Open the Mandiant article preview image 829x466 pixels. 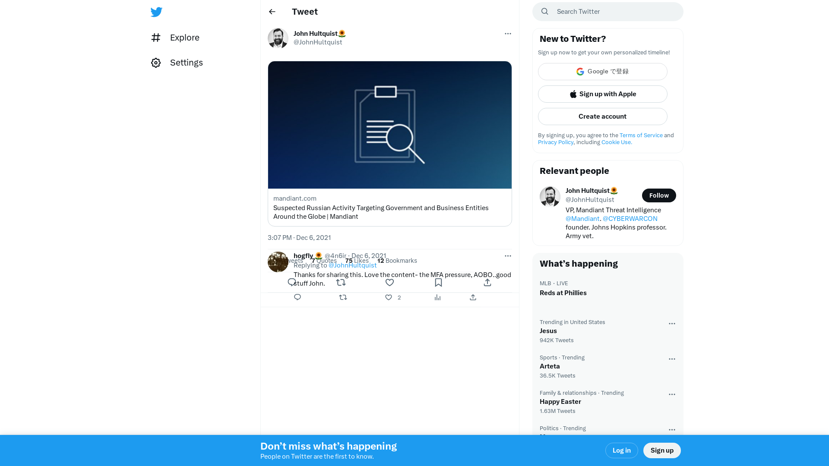[x=390, y=125]
